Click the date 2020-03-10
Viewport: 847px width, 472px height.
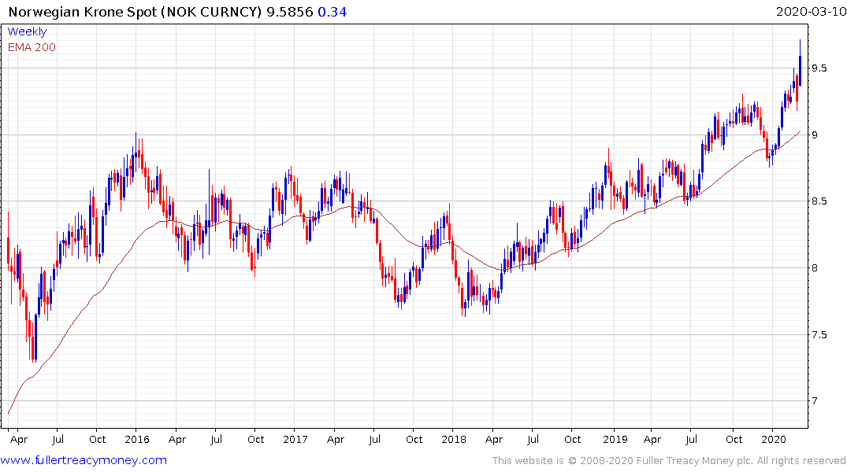point(811,11)
